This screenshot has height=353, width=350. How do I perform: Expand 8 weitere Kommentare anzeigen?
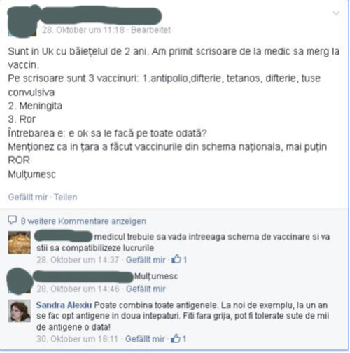[83, 221]
